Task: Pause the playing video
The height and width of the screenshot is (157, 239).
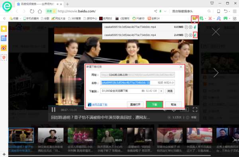Action: click(x=53, y=110)
